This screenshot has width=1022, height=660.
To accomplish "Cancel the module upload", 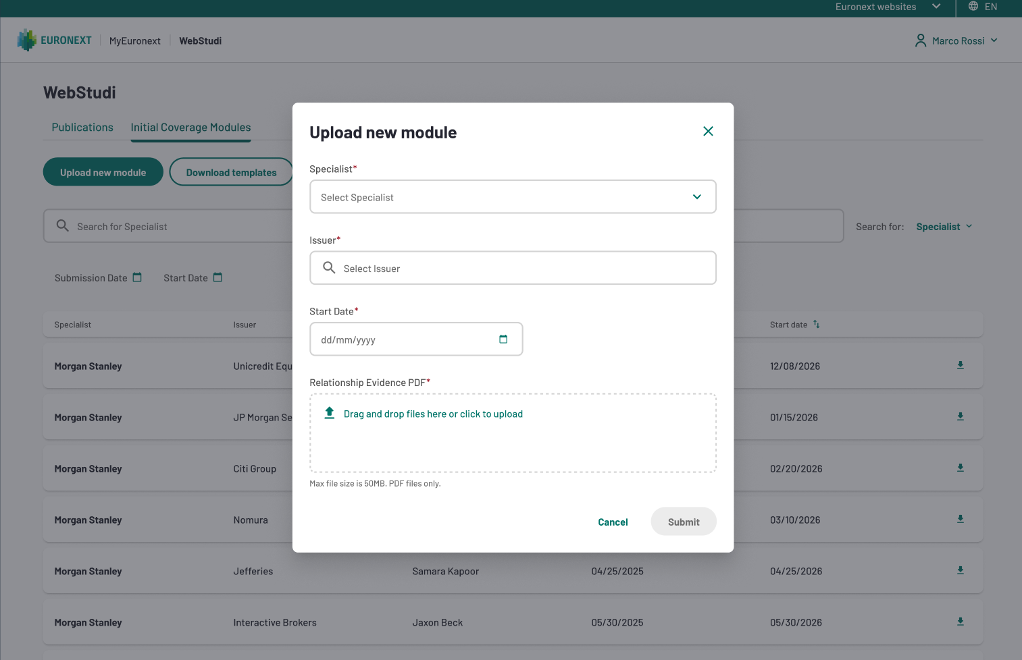I will coord(613,522).
